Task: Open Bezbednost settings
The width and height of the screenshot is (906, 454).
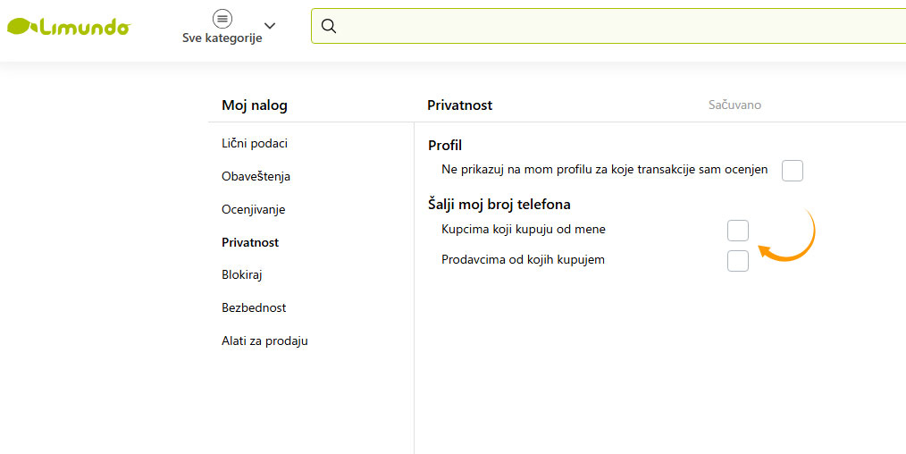Action: 254,307
